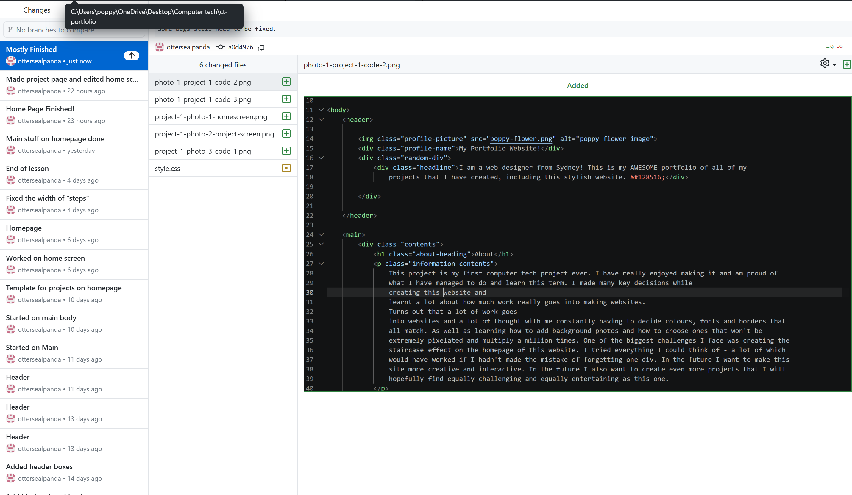Viewport: 852px width, 495px height.
Task: Click added icon for photo-1-project-1-code-3.png
Action: (286, 99)
